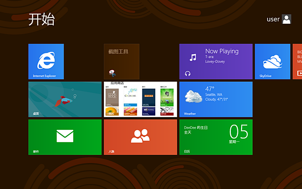Screen dimensions: 302x189
Task: Open the 应用商店 store tile
Action: click(x=141, y=99)
